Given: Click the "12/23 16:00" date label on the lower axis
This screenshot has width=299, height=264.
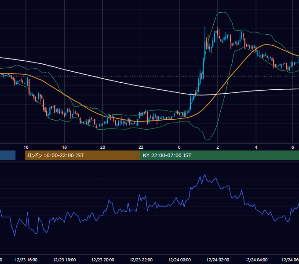Looking at the screenshot, I should pyautogui.click(x=26, y=260).
